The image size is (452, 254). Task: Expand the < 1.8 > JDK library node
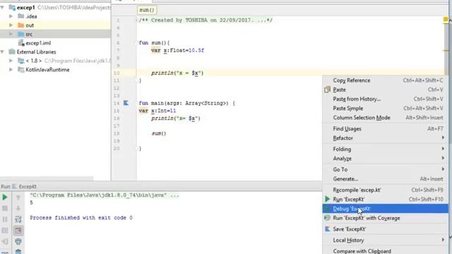[11, 61]
